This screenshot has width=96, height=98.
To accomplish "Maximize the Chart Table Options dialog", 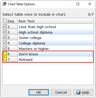I will (x=78, y=4).
